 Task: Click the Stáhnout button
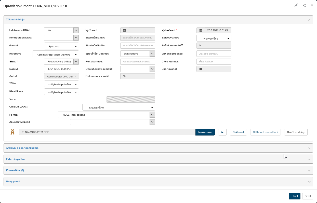pyautogui.click(x=238, y=132)
